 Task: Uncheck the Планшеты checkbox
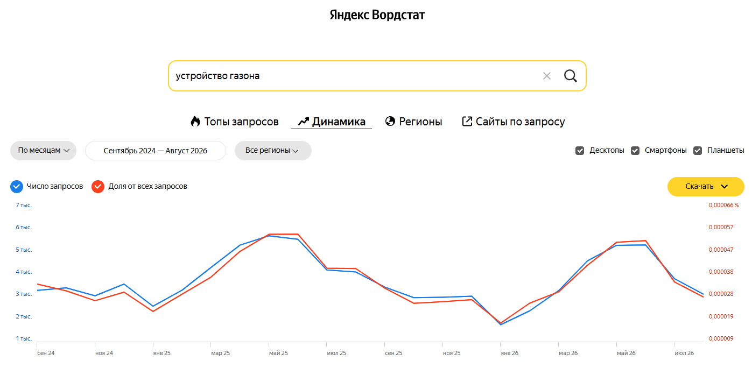coord(698,151)
